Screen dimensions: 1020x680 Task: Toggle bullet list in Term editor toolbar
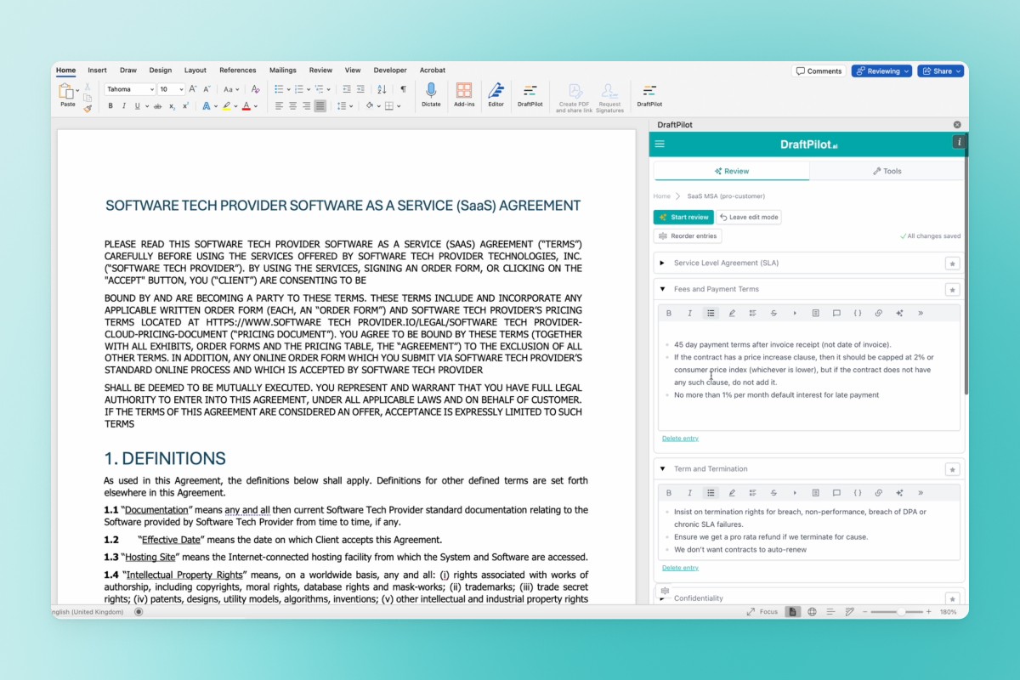click(x=711, y=493)
